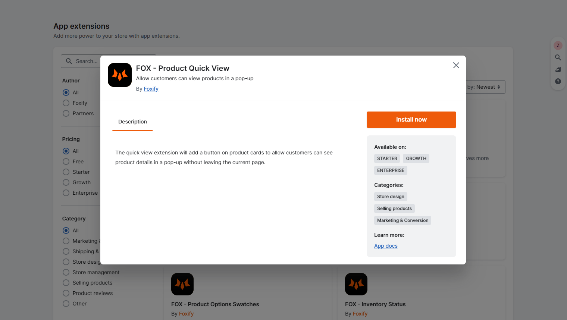
Task: Switch to the Description tab
Action: click(132, 122)
